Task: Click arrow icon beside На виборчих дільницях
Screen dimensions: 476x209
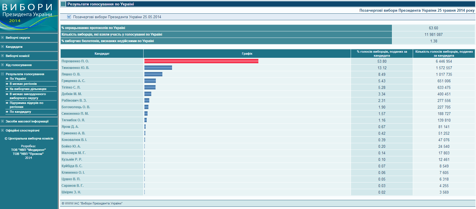Action: point(7,89)
